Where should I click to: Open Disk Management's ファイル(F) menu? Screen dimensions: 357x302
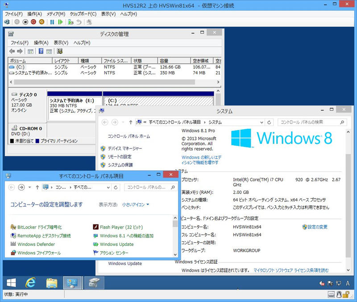20,43
